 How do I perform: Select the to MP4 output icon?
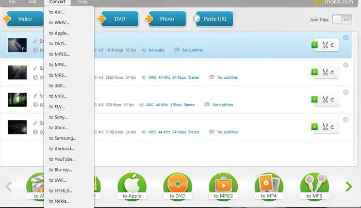click(x=269, y=186)
